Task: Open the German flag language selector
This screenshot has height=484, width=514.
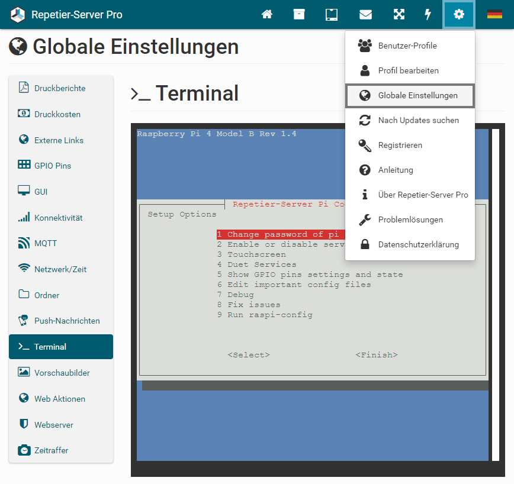Action: coord(494,14)
